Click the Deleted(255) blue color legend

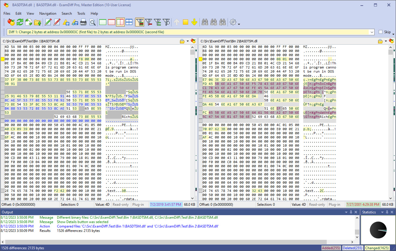click(353, 248)
